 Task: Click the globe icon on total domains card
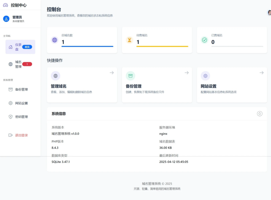[55, 40]
